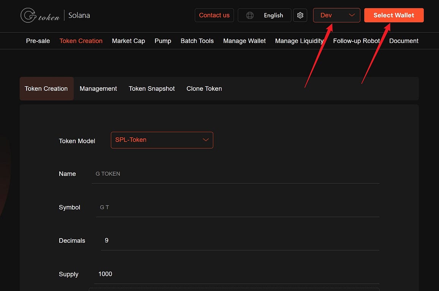Expand the Dev network dropdown

click(x=336, y=15)
